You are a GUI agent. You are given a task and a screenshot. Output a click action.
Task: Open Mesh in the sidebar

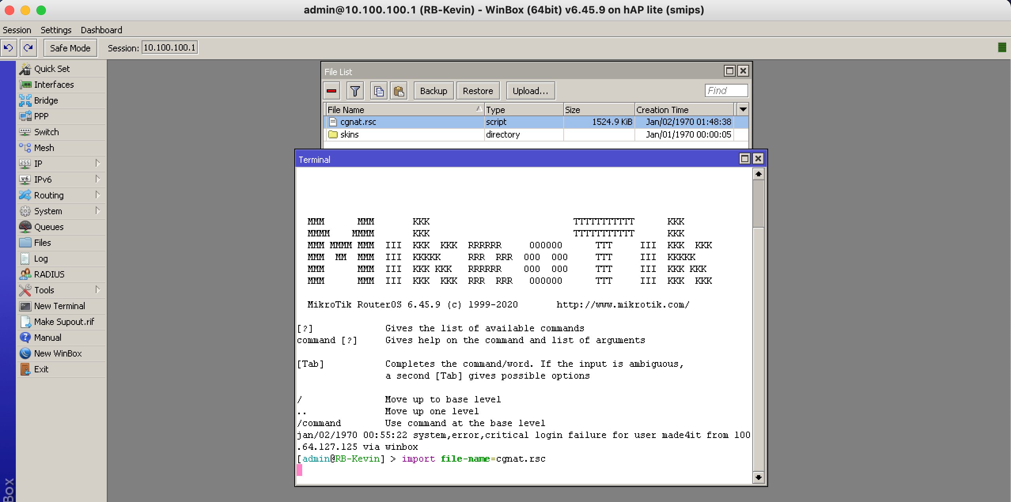(61, 148)
